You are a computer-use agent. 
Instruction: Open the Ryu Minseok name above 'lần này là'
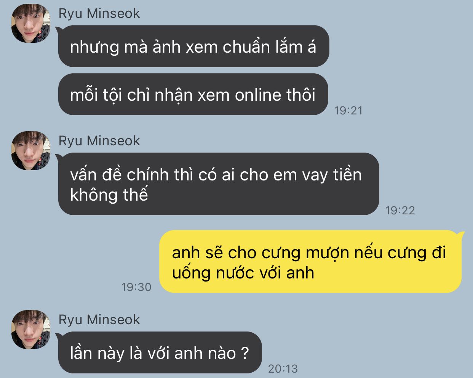pyautogui.click(x=99, y=320)
